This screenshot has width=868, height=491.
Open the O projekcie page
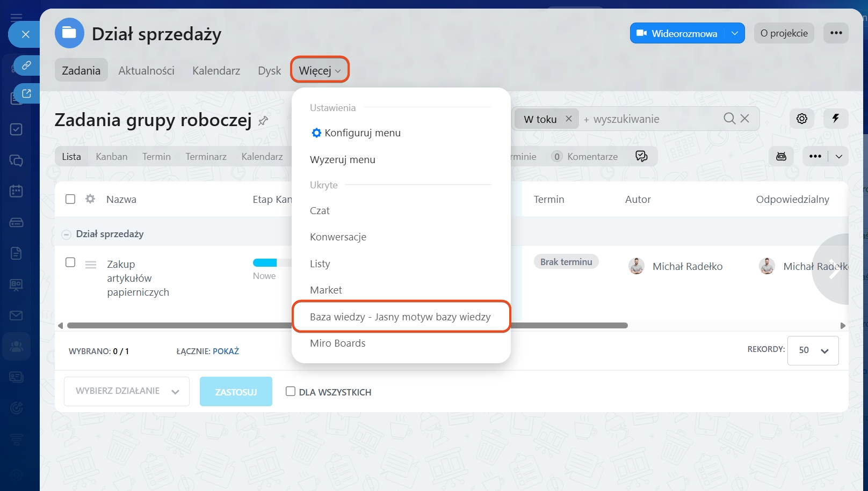[x=784, y=33]
